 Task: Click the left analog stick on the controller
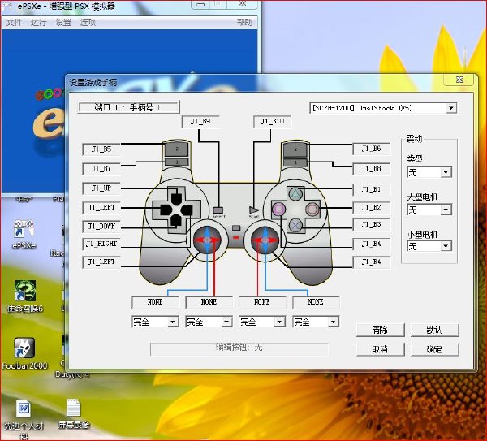(207, 240)
